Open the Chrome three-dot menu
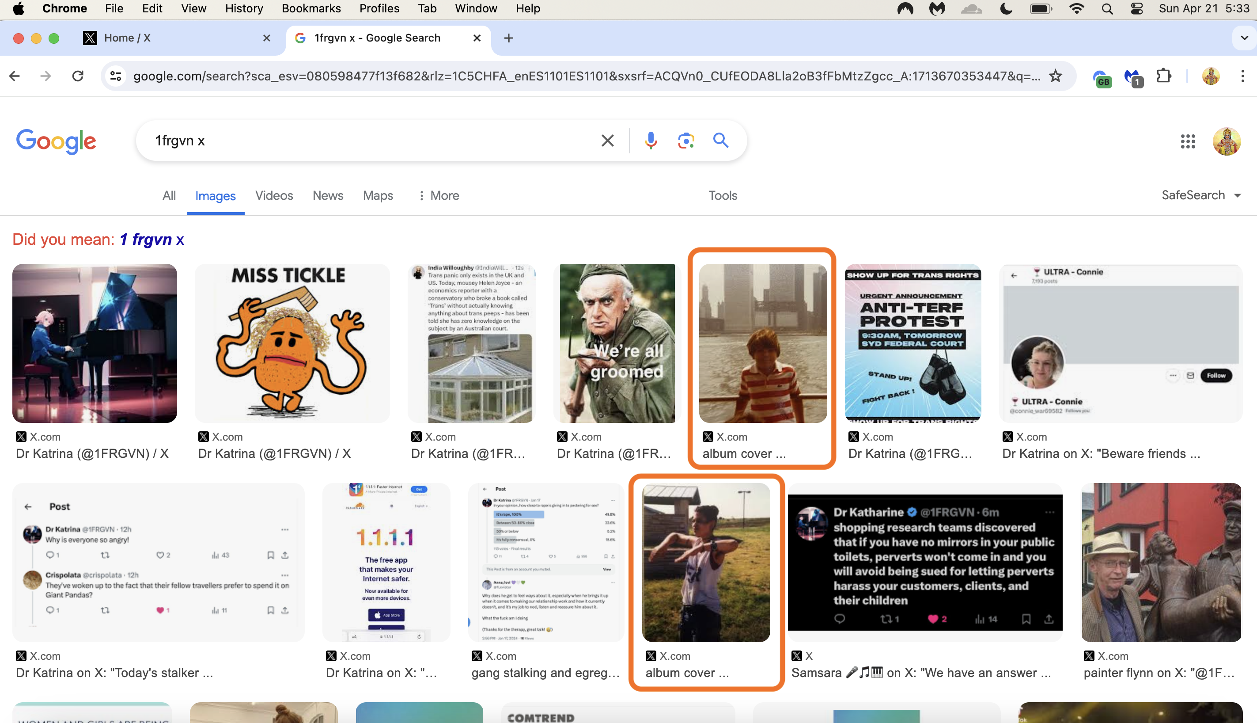 [x=1242, y=76]
